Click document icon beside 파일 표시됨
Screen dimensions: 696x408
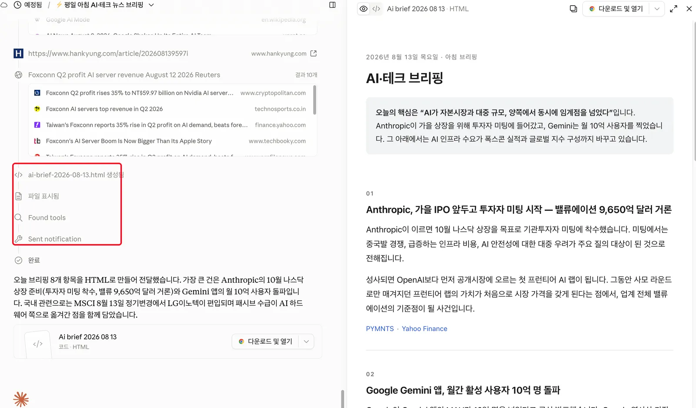pos(18,196)
